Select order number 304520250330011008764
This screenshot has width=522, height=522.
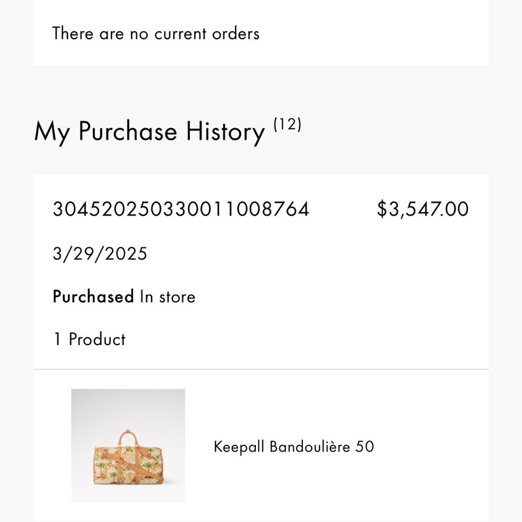181,209
